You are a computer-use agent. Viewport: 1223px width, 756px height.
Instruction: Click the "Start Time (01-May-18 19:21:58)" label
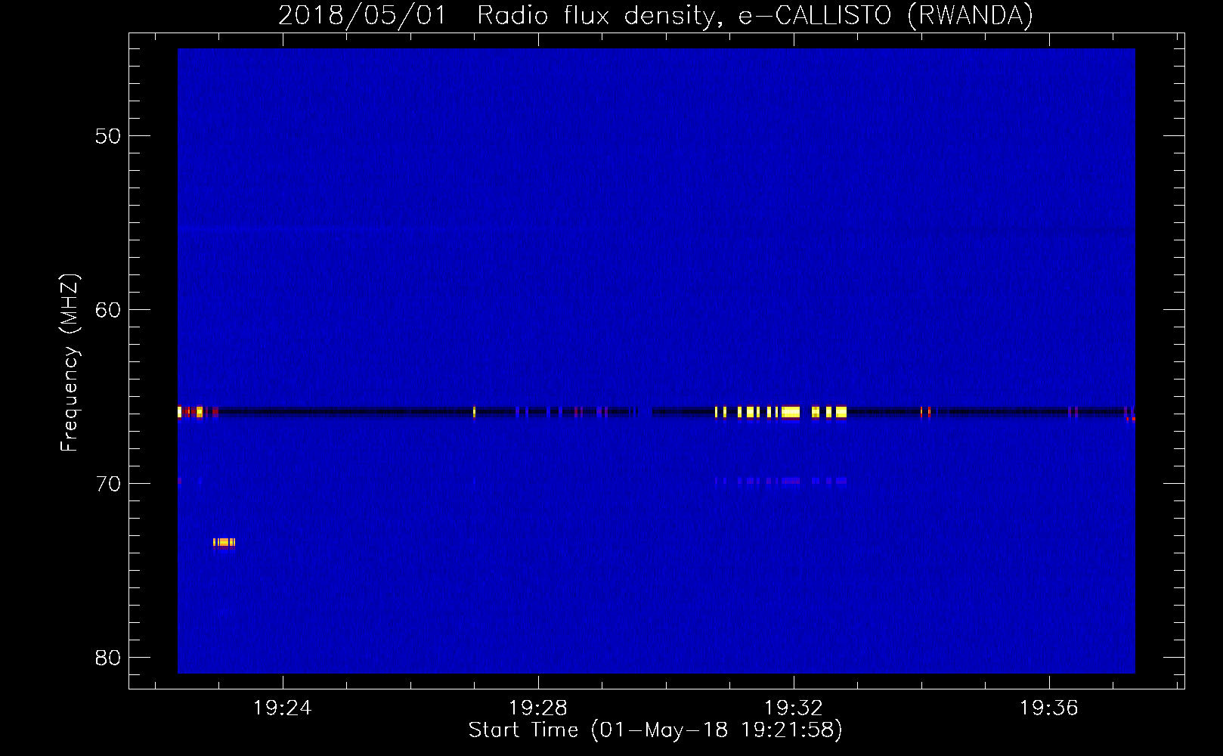[655, 730]
